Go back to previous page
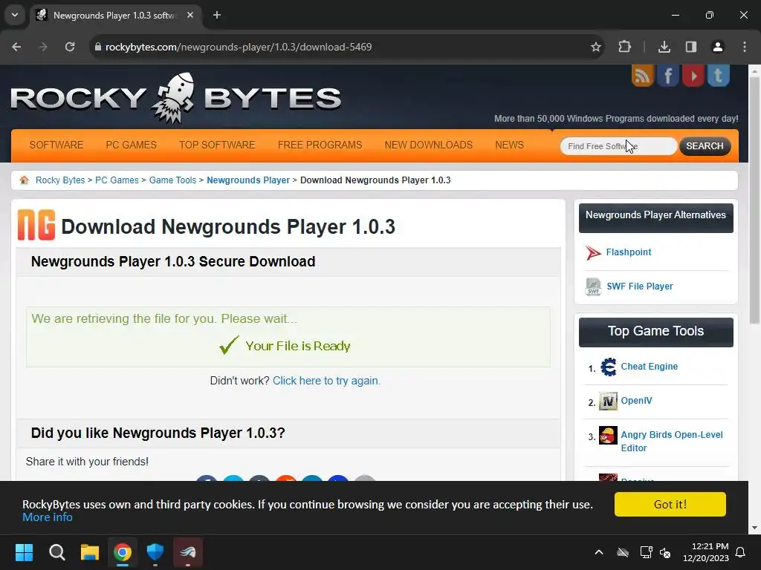This screenshot has height=570, width=761. coord(16,47)
